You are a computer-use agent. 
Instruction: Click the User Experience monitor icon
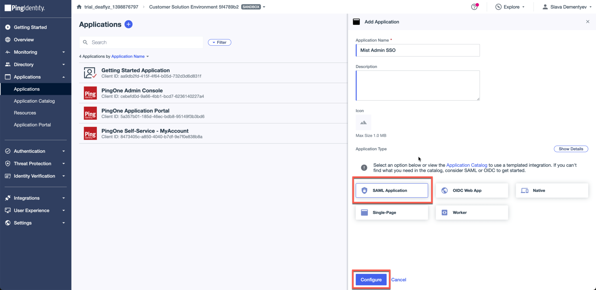pyautogui.click(x=8, y=210)
